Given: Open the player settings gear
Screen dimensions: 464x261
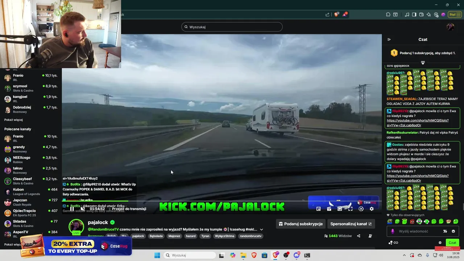Looking at the screenshot, I should (372, 208).
